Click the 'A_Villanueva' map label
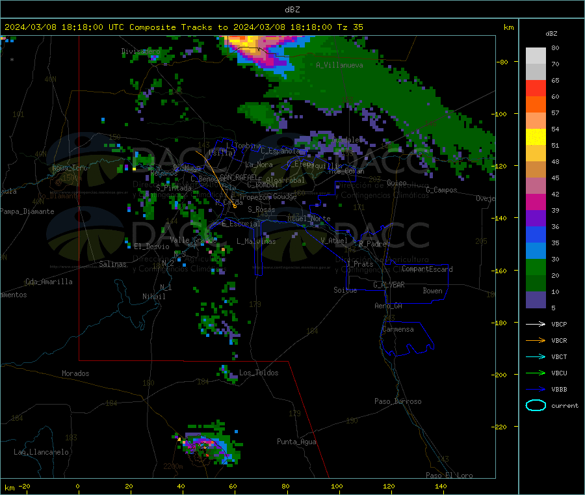Viewport: 585px width, 495px height. click(339, 65)
